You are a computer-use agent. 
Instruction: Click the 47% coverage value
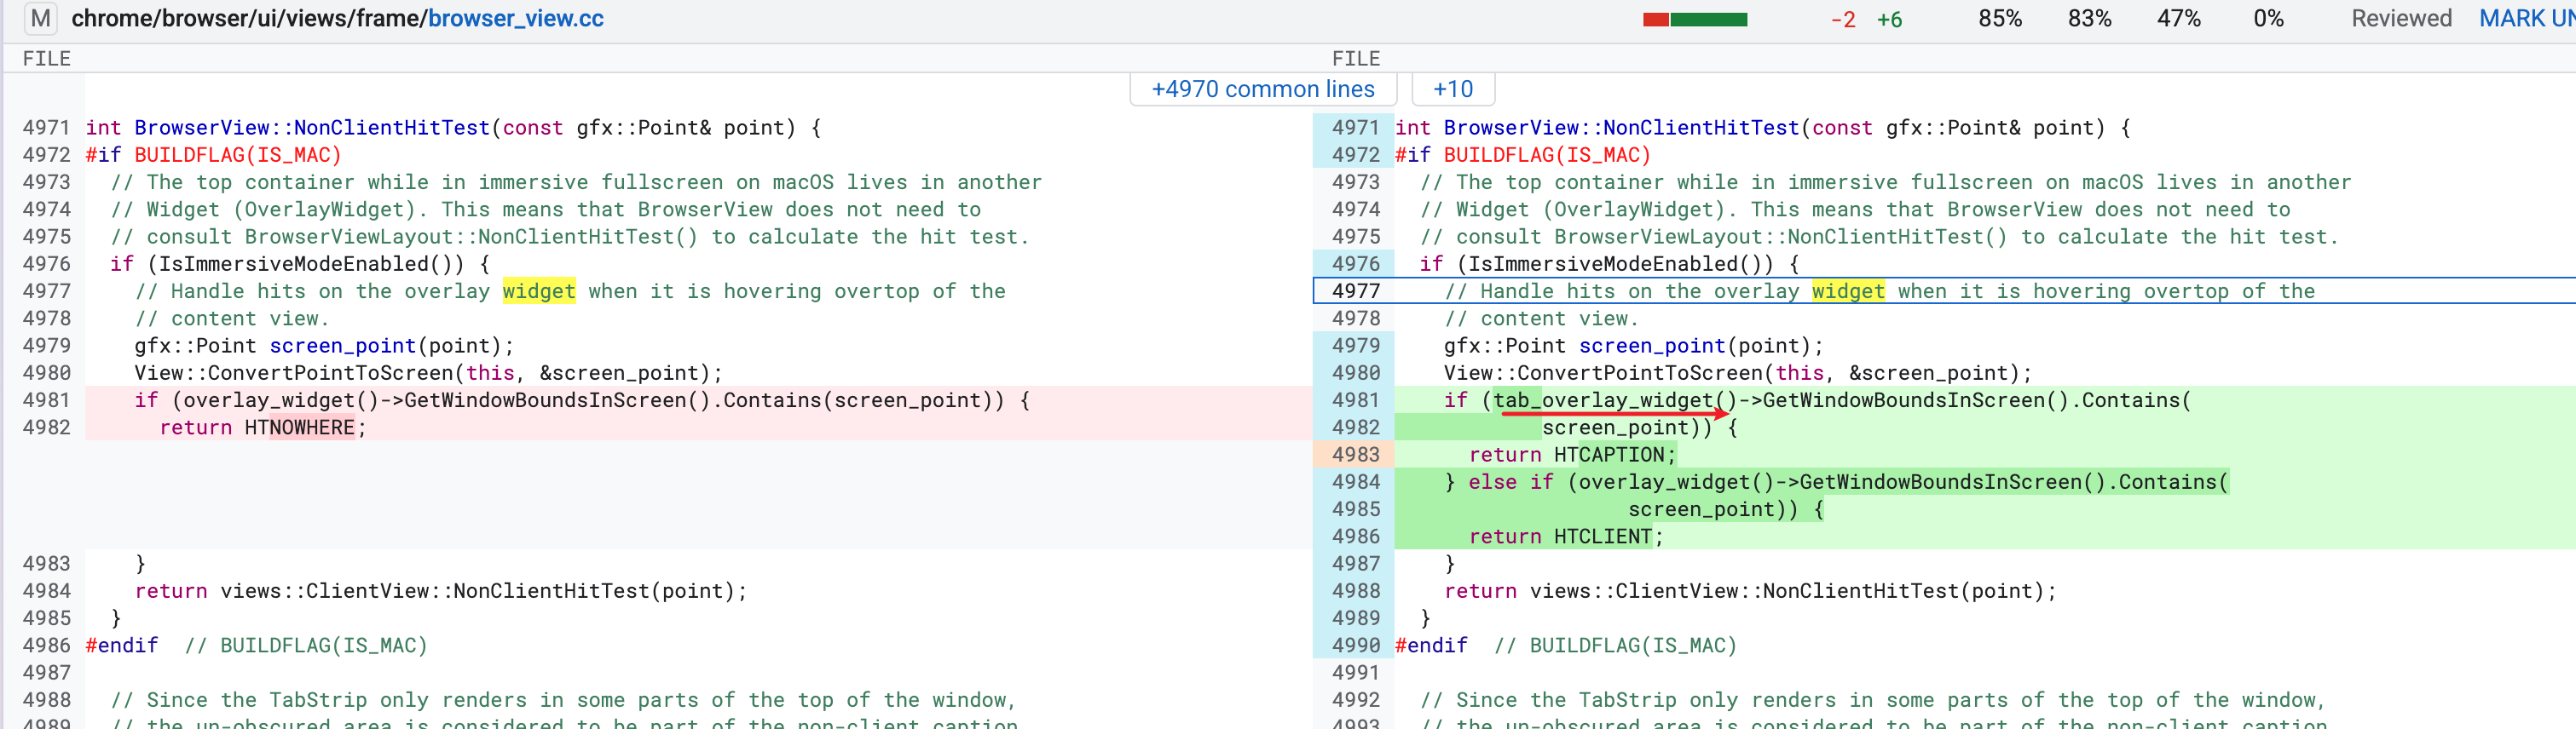click(x=2178, y=19)
